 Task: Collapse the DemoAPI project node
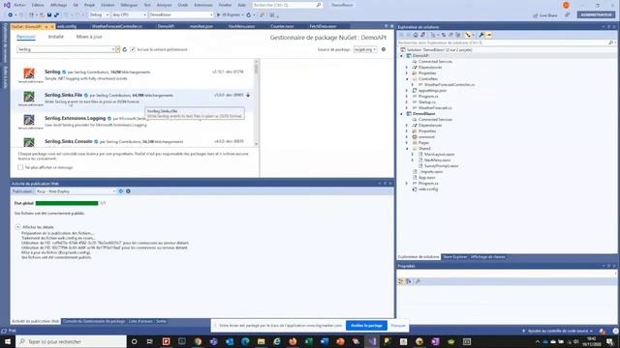pyautogui.click(x=402, y=56)
